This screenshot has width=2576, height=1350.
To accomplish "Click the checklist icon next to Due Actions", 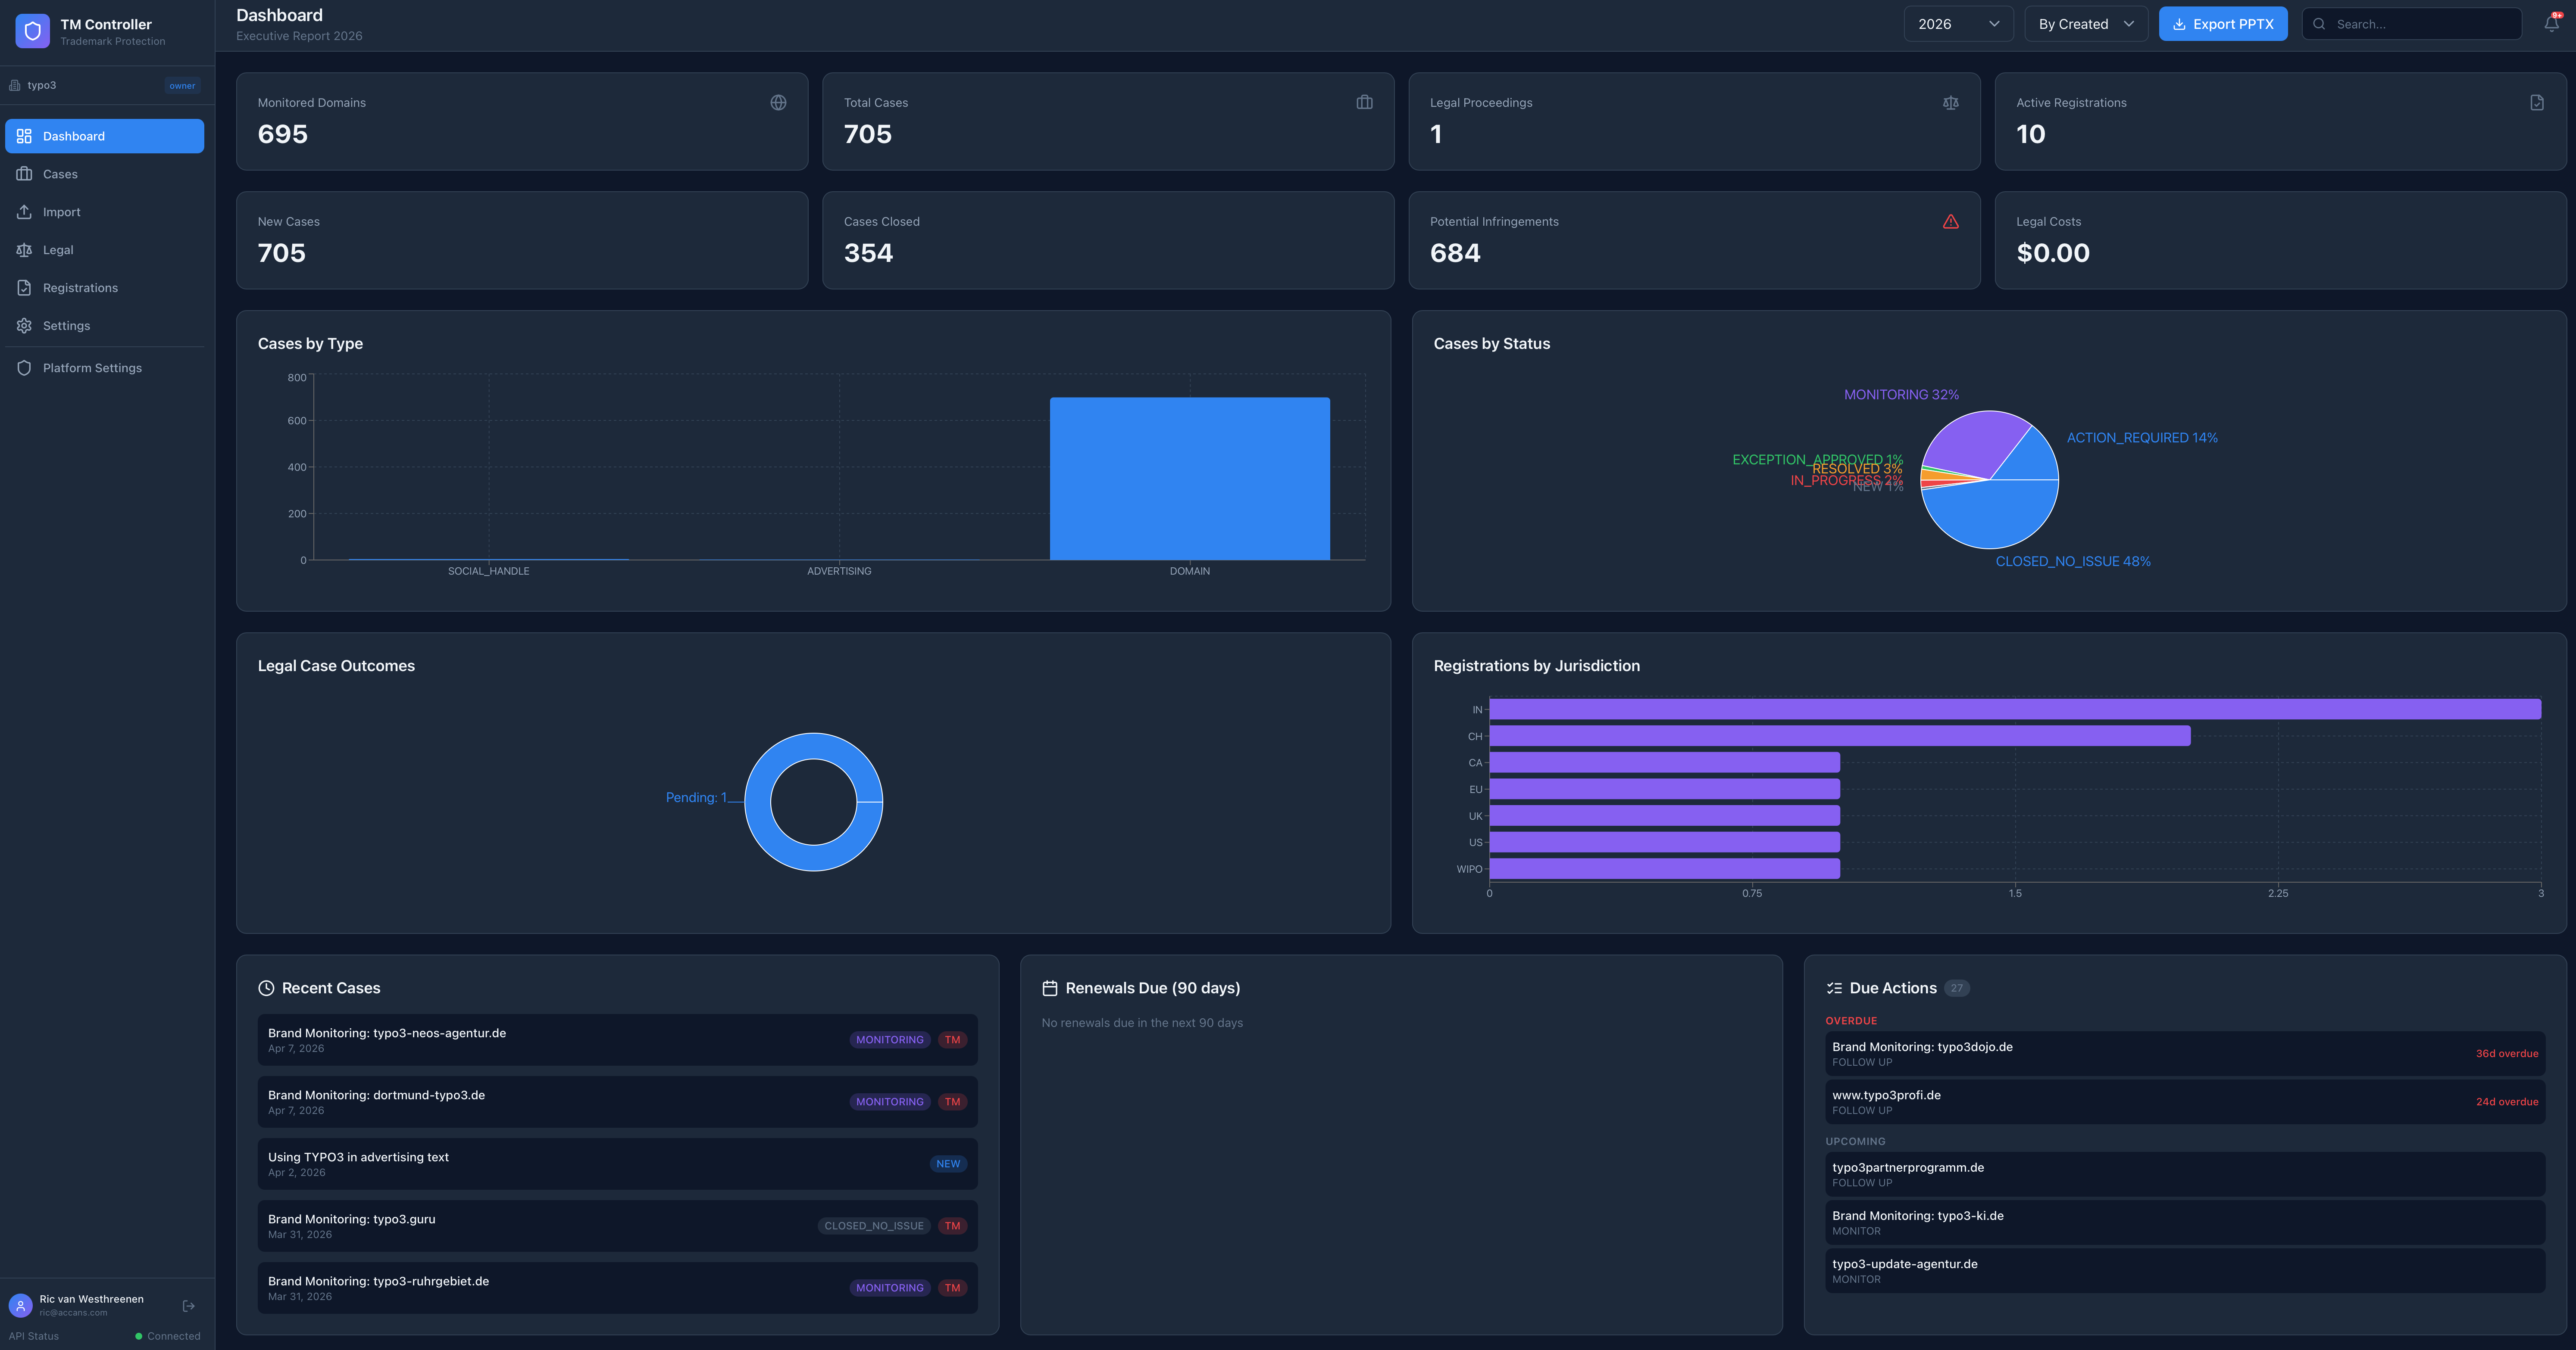I will [1834, 988].
